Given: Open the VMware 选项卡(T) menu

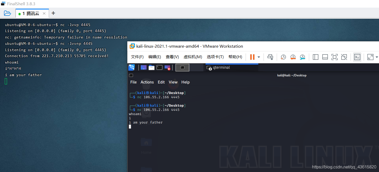Looking at the screenshot, I should tap(215, 57).
